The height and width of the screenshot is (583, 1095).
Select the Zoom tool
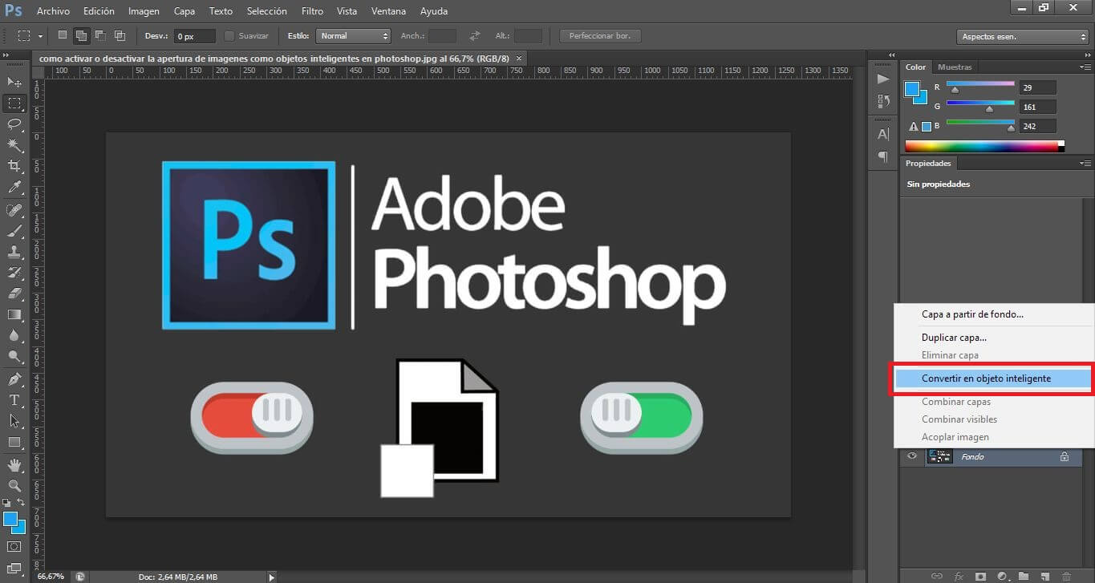(x=14, y=486)
